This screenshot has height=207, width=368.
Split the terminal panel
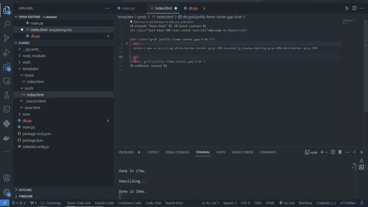click(333, 152)
